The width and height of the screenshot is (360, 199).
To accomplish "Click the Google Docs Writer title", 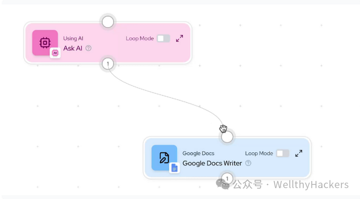I will pyautogui.click(x=212, y=163).
